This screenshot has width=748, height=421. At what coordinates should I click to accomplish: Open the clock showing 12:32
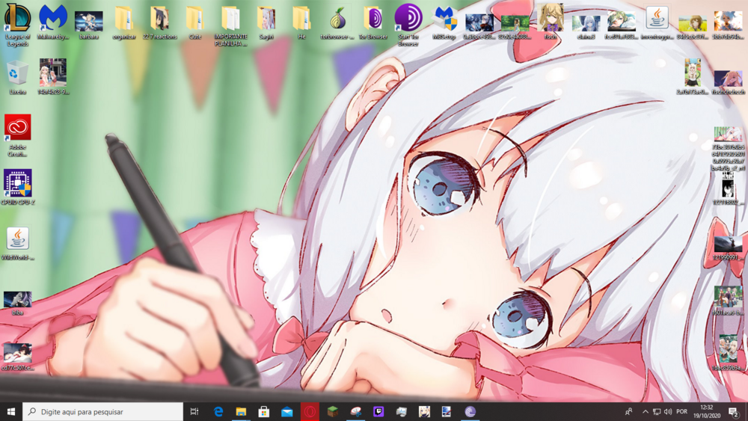[707, 411]
